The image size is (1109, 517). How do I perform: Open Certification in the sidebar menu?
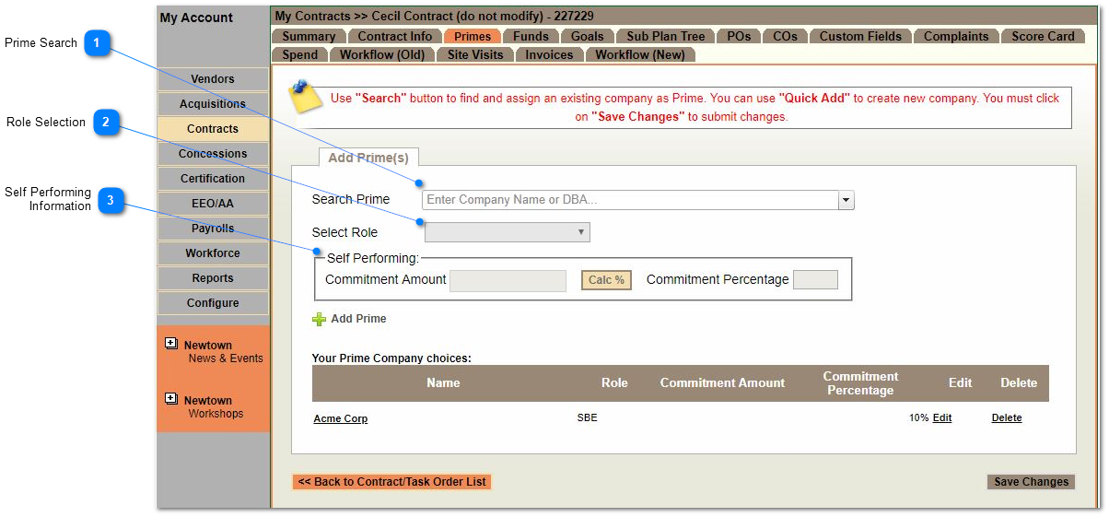(213, 179)
